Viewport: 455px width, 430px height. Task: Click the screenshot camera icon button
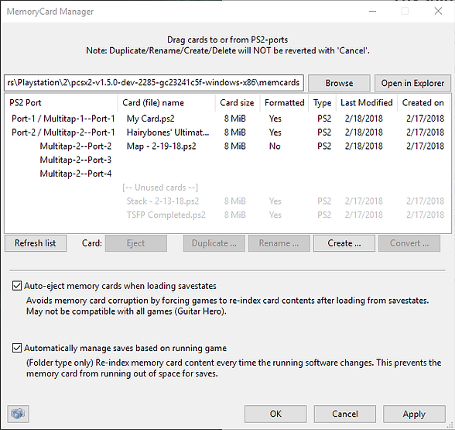pyautogui.click(x=18, y=414)
